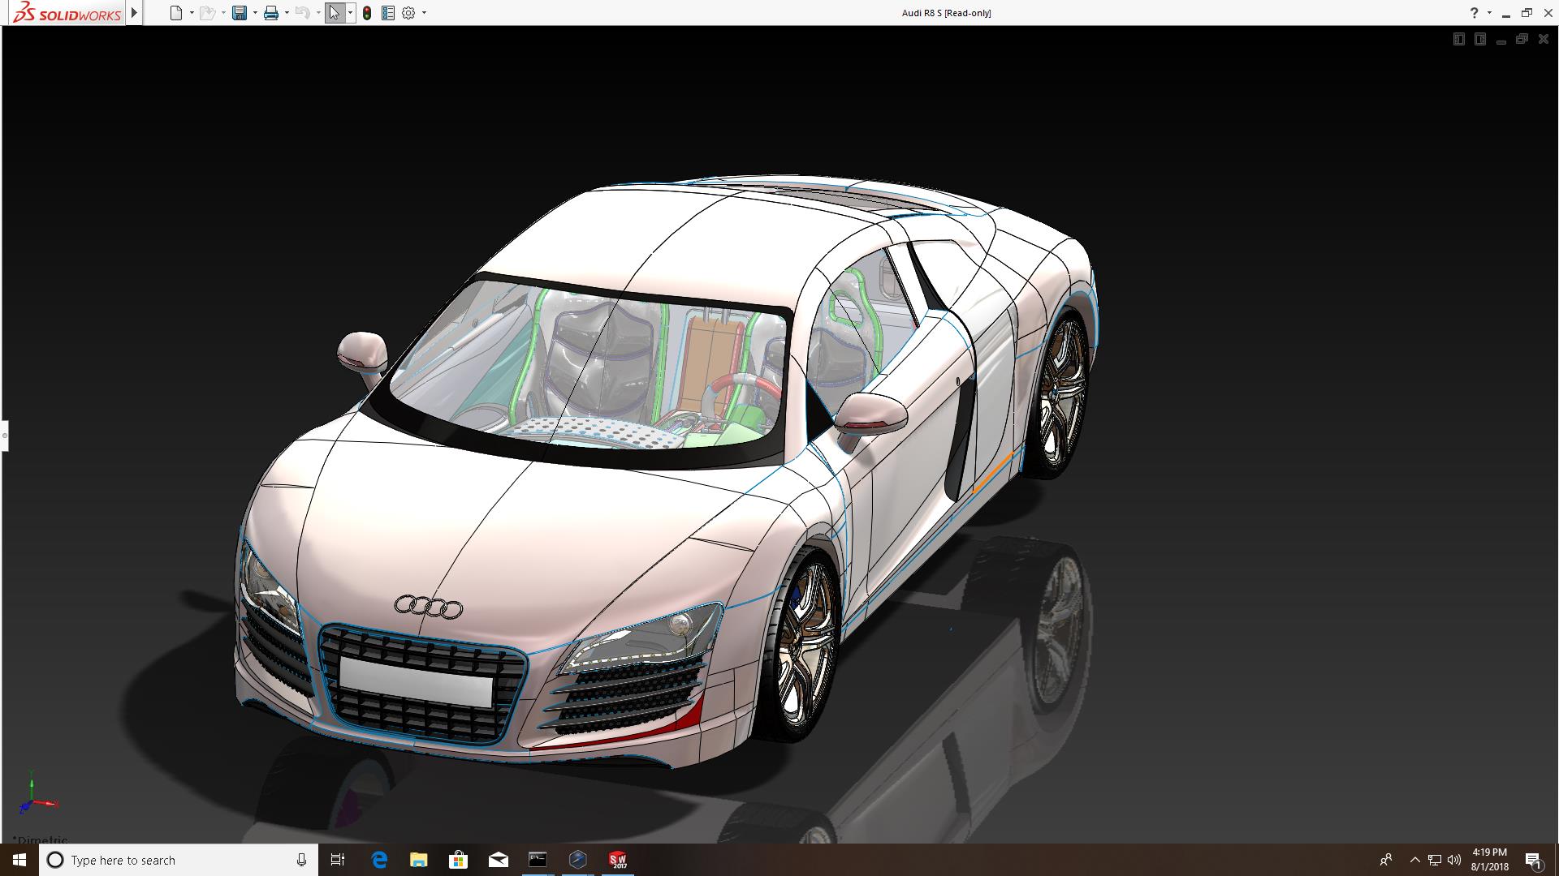
Task: Expand the Save dropdown arrow
Action: [255, 13]
